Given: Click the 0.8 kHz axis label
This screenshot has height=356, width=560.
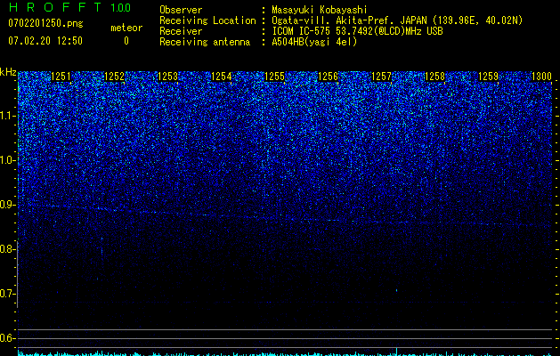Looking at the screenshot, I should [8, 249].
